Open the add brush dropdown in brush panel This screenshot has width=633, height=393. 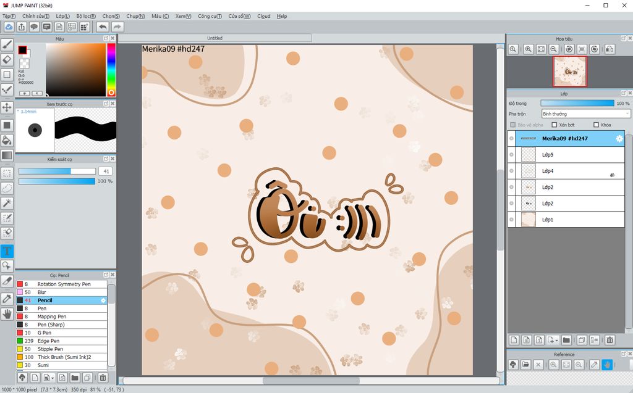click(x=53, y=378)
